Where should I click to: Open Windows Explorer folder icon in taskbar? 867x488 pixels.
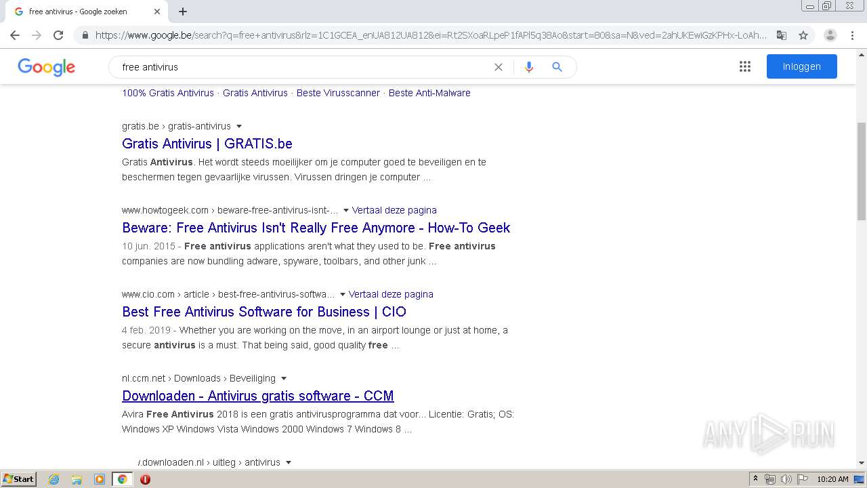77,479
